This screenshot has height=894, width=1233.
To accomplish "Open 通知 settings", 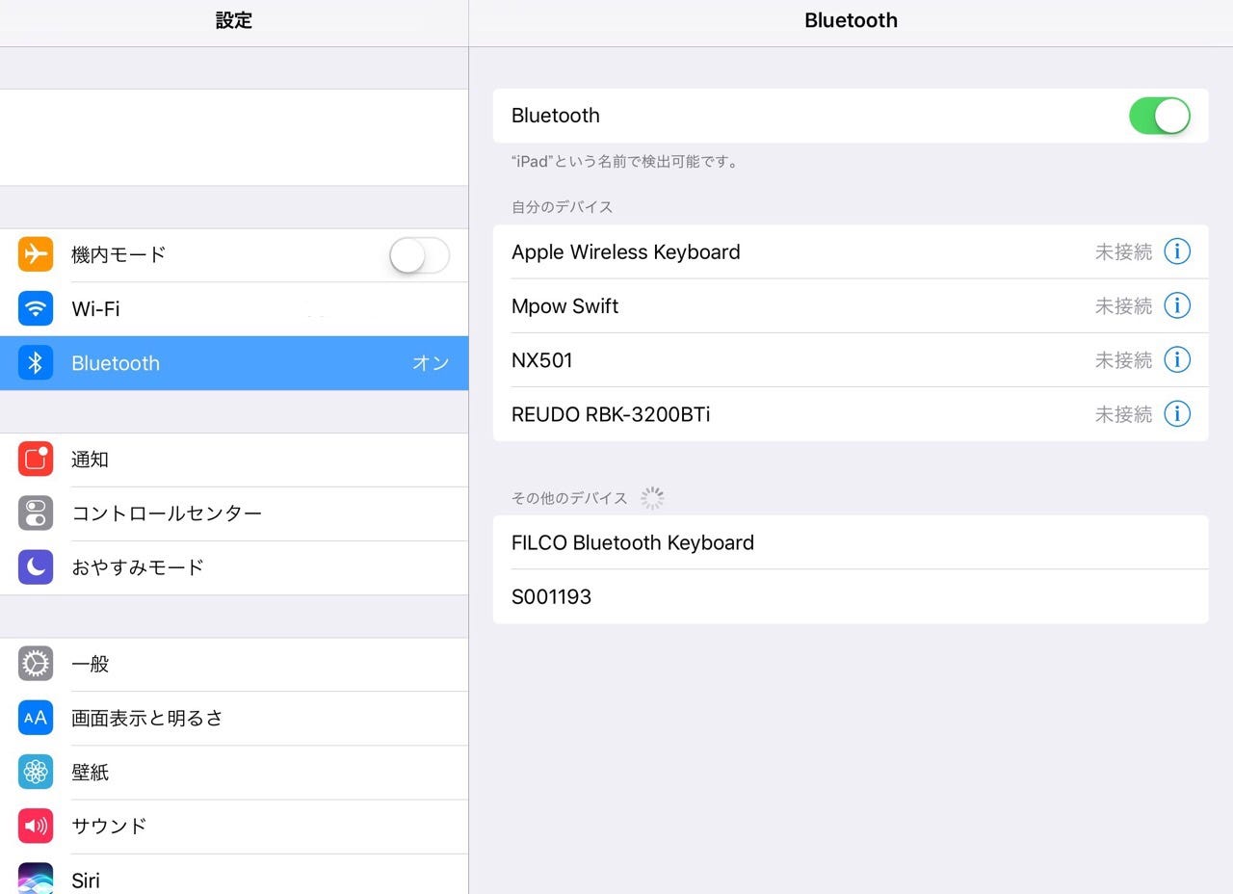I will point(234,460).
